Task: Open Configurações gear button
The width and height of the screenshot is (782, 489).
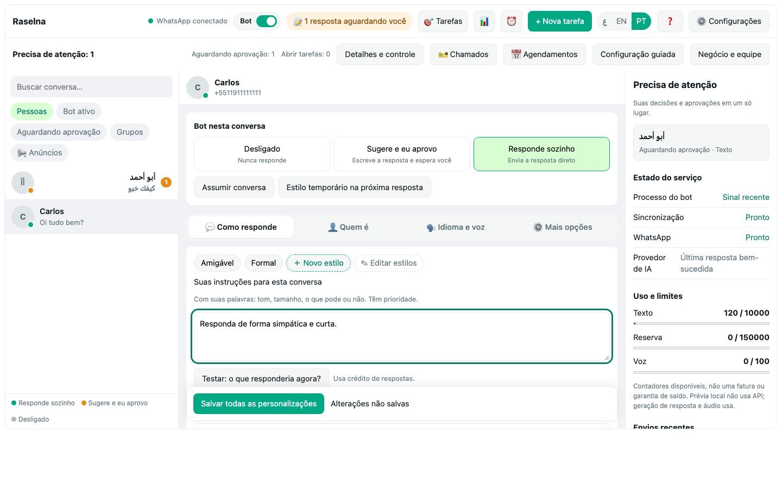Action: (x=729, y=21)
